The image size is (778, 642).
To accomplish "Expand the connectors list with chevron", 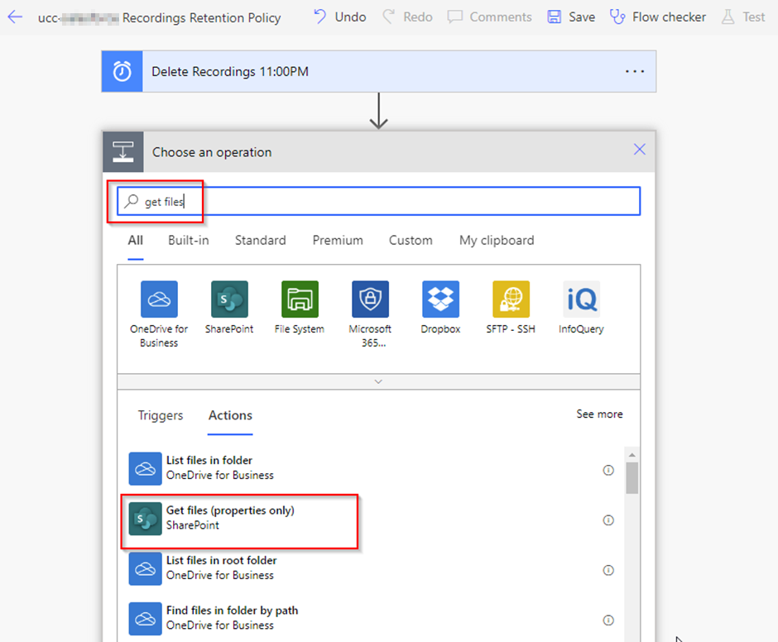I will 378,381.
